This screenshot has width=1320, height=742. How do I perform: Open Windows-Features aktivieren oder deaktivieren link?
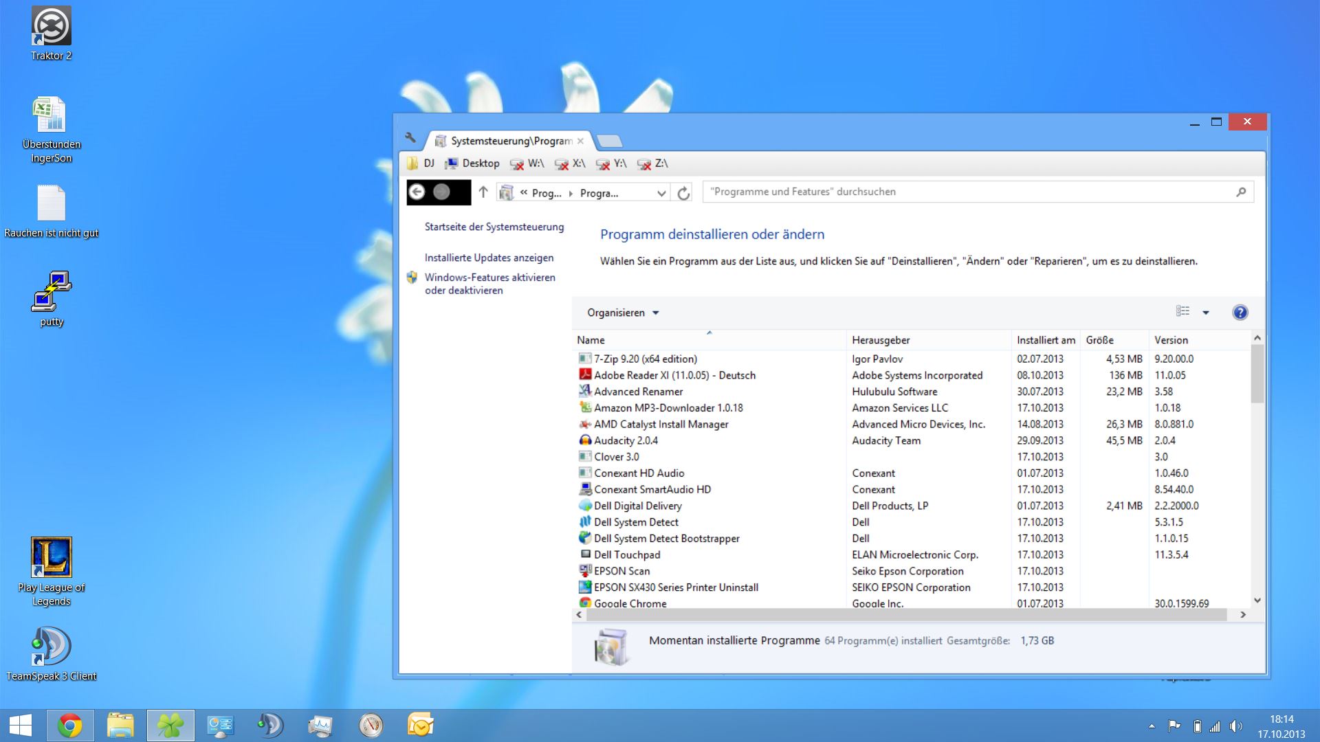(489, 284)
